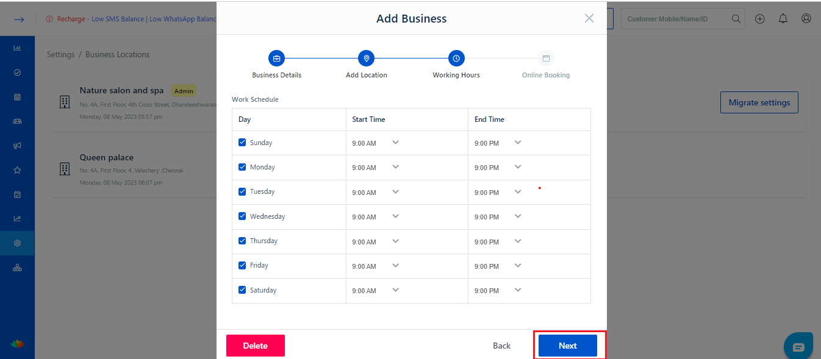
Task: Close the Add Business dialog
Action: [x=589, y=18]
